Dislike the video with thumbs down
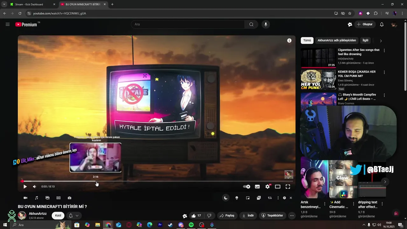407x229 pixels. point(209,215)
